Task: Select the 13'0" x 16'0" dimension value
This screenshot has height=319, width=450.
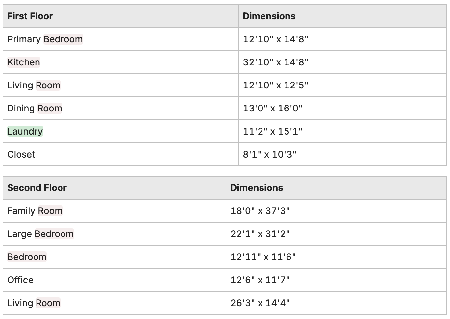Action: (x=273, y=108)
